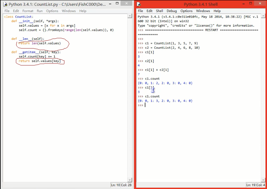
Task: Open the Run menu in the editor
Action: coord(40,11)
